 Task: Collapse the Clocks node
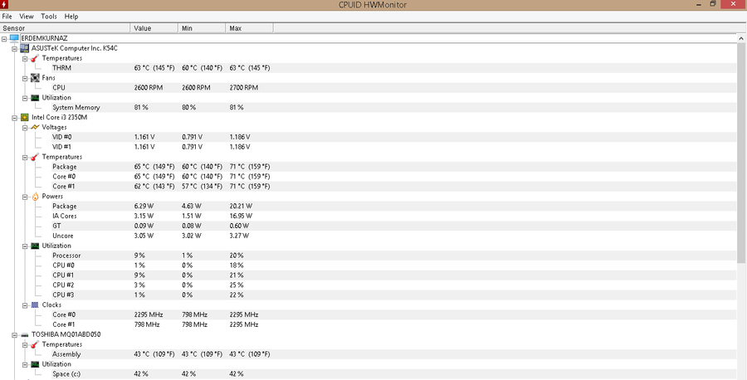click(25, 305)
